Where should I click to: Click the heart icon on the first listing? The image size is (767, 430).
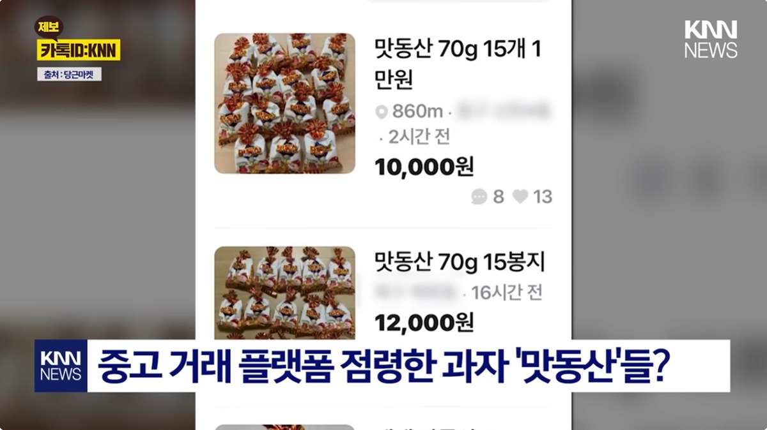520,196
